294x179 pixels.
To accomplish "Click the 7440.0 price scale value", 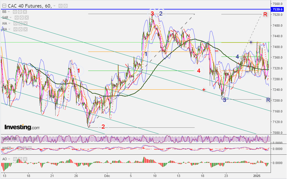I will click(x=278, y=36).
